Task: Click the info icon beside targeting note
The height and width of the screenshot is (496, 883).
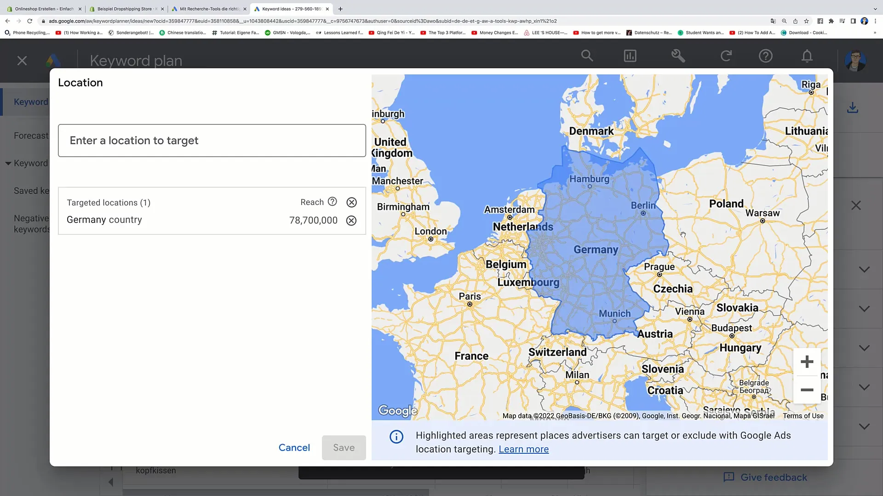Action: tap(396, 437)
